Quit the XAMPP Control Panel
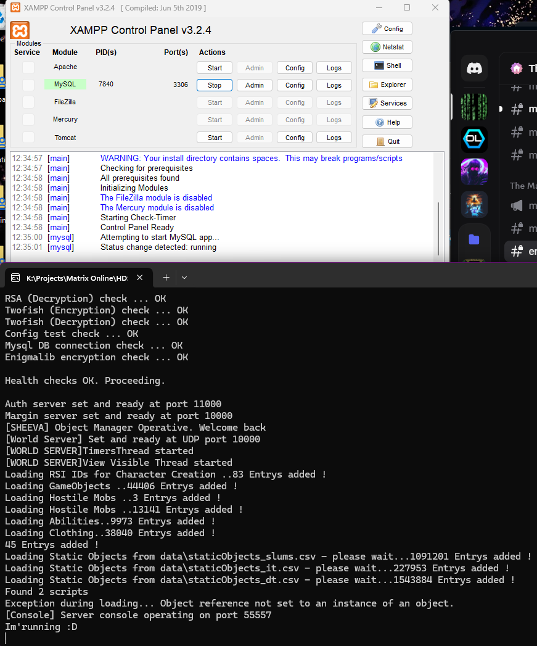The height and width of the screenshot is (646, 537). pos(387,141)
